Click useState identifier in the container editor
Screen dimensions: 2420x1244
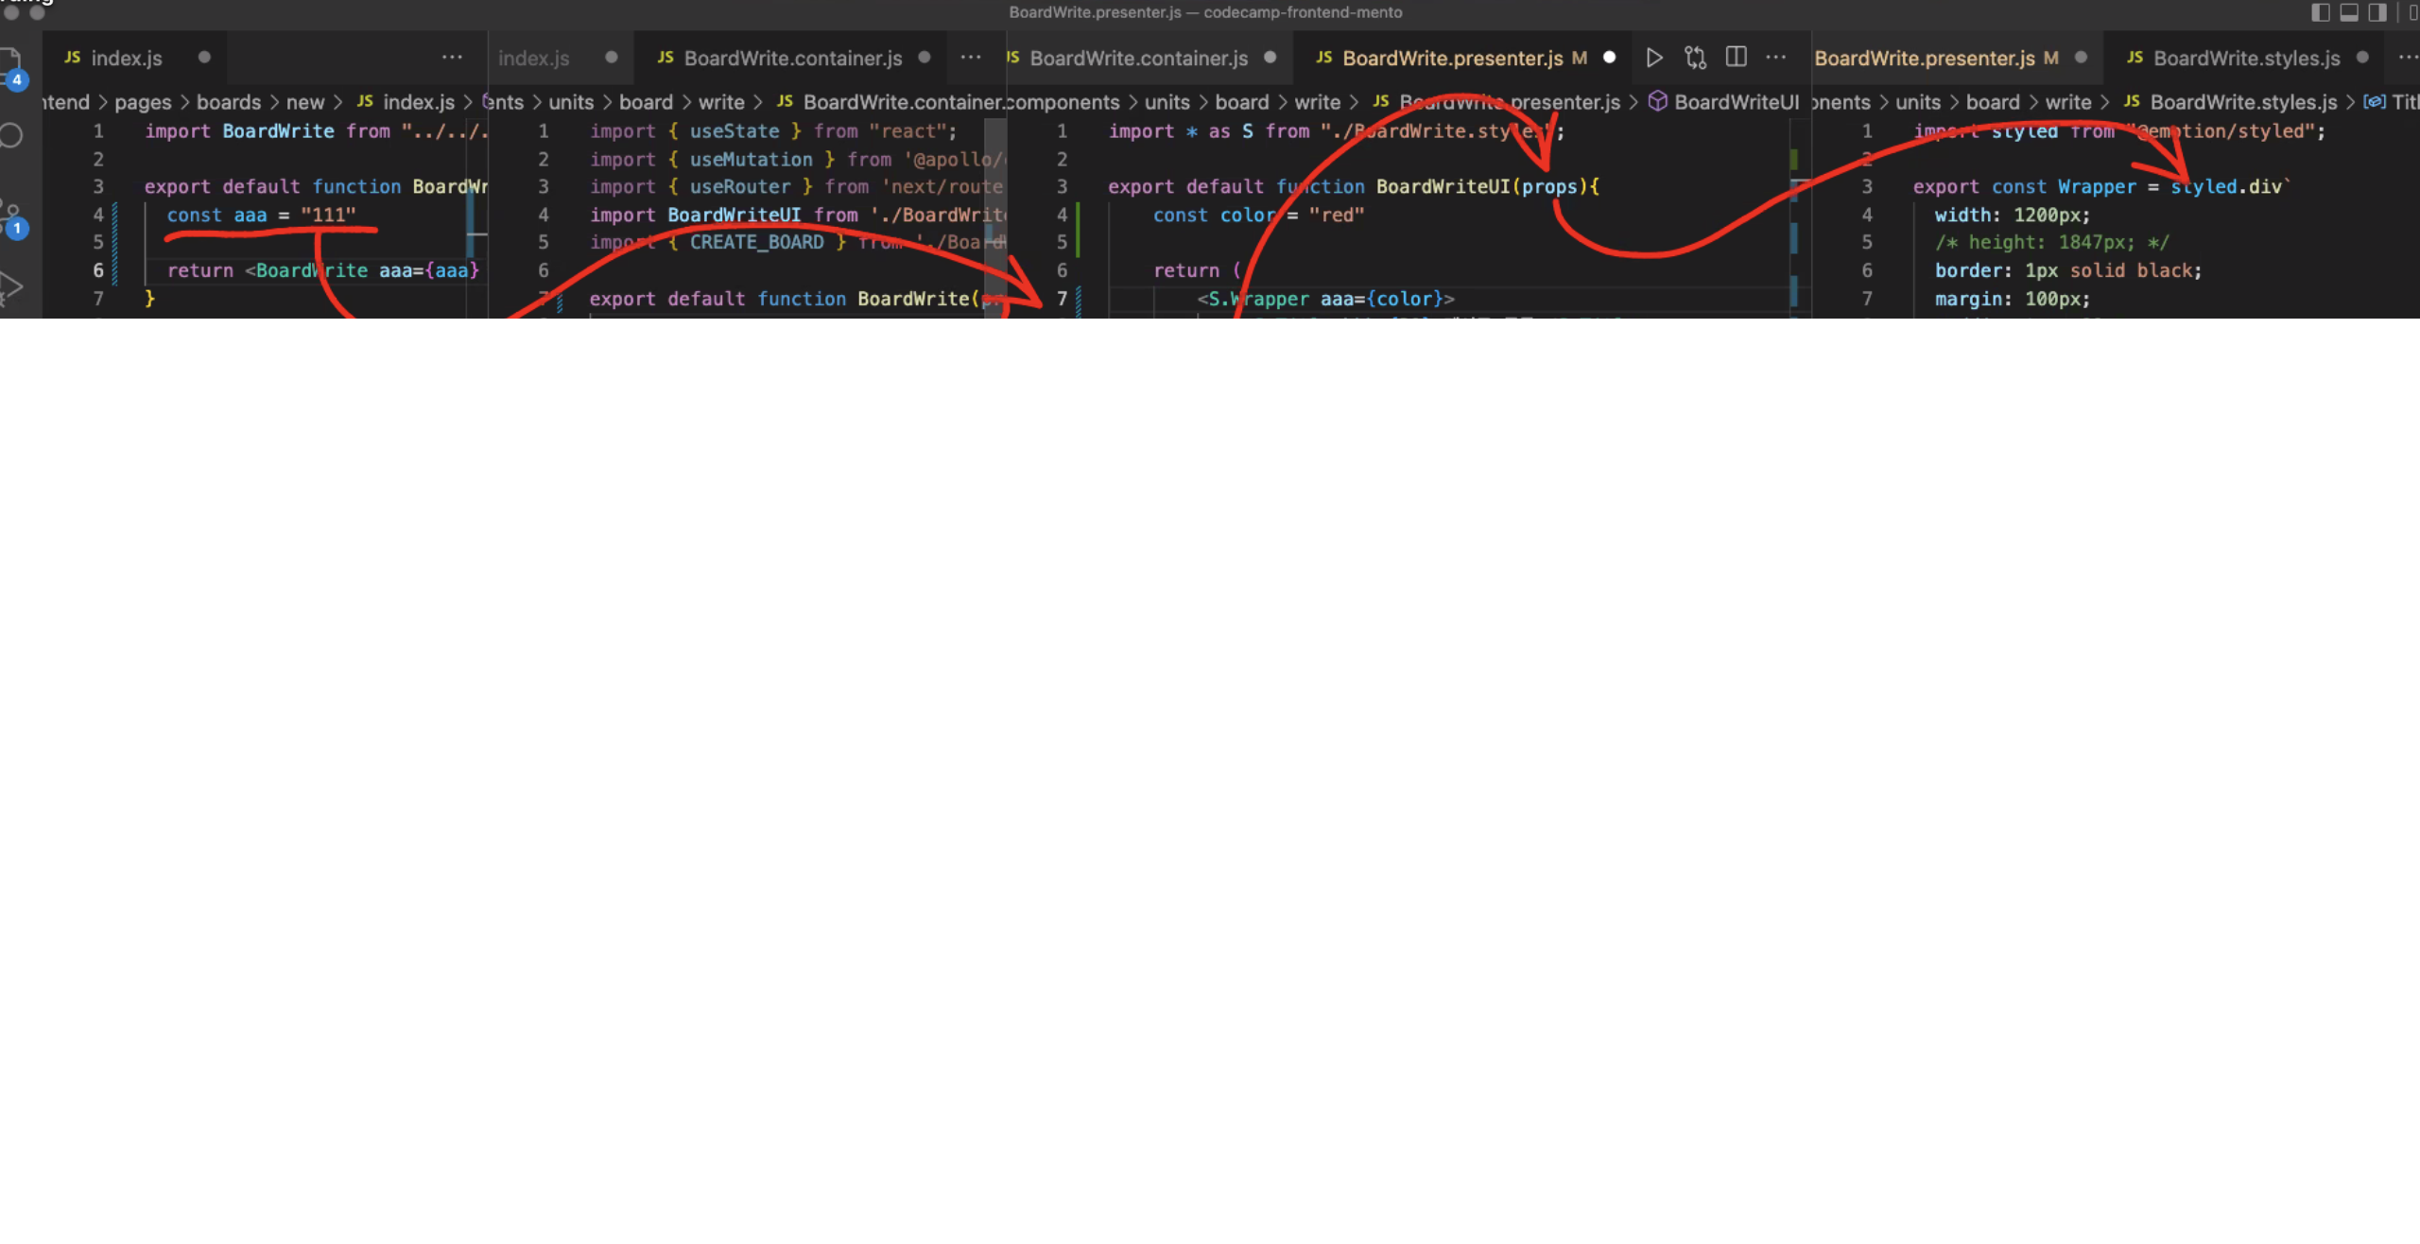tap(735, 131)
